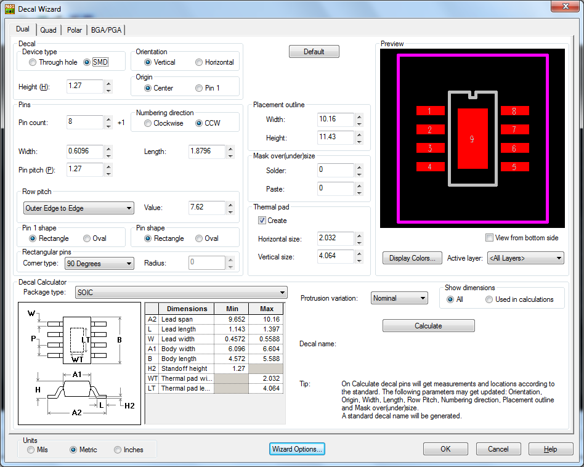Select the Dual tab
The image size is (584, 467).
(x=23, y=29)
